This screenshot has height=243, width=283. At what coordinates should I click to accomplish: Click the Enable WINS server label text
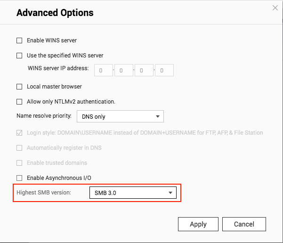coord(52,40)
